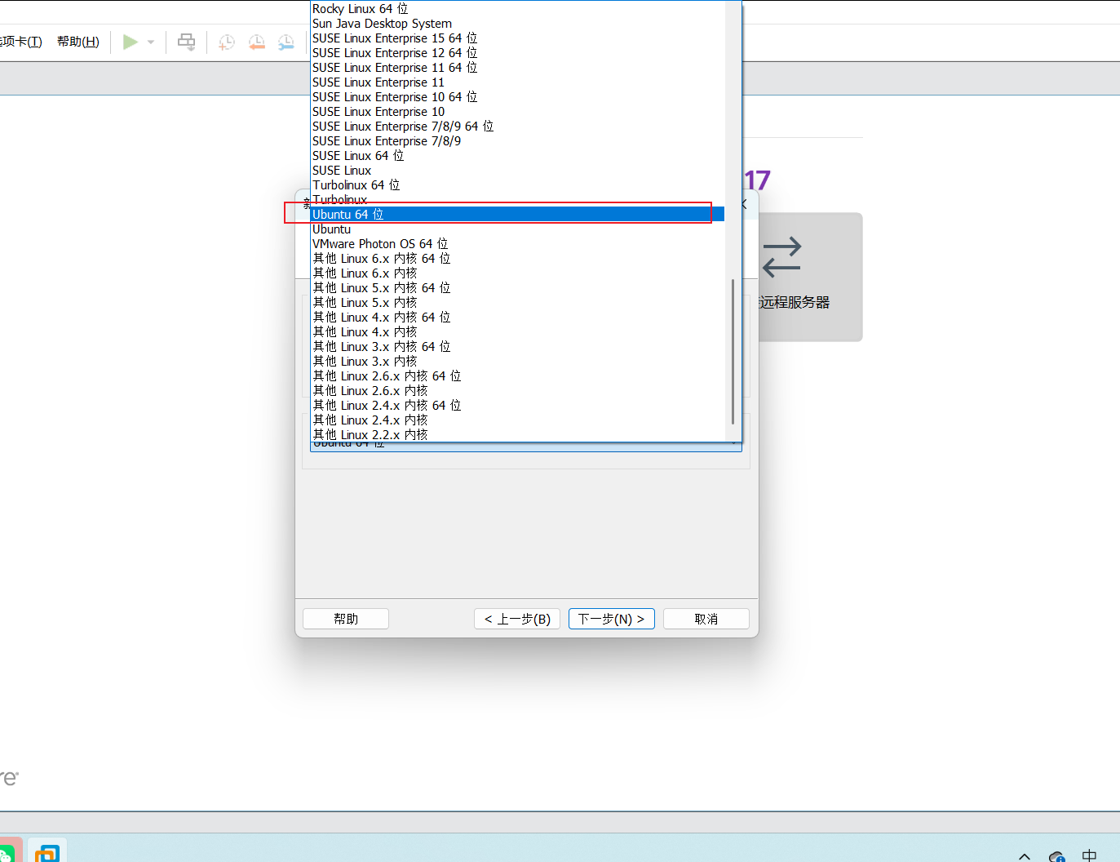
Task: Show hidden system tray icons chevron
Action: (x=1025, y=856)
